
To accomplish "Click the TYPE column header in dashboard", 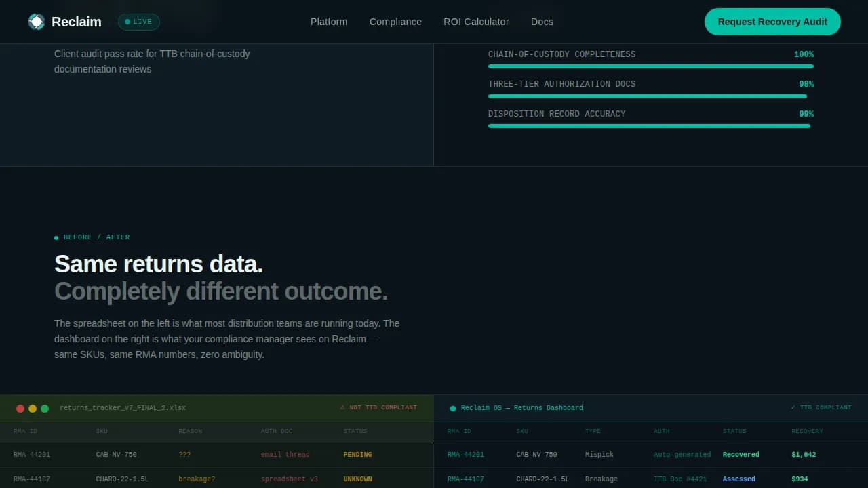I will coord(593,431).
